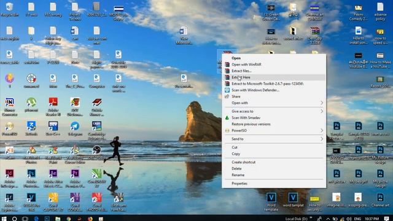The height and width of the screenshot is (221, 393).
Task: Select the Dev-C++ desktop shortcut
Action: pyautogui.click(x=53, y=129)
